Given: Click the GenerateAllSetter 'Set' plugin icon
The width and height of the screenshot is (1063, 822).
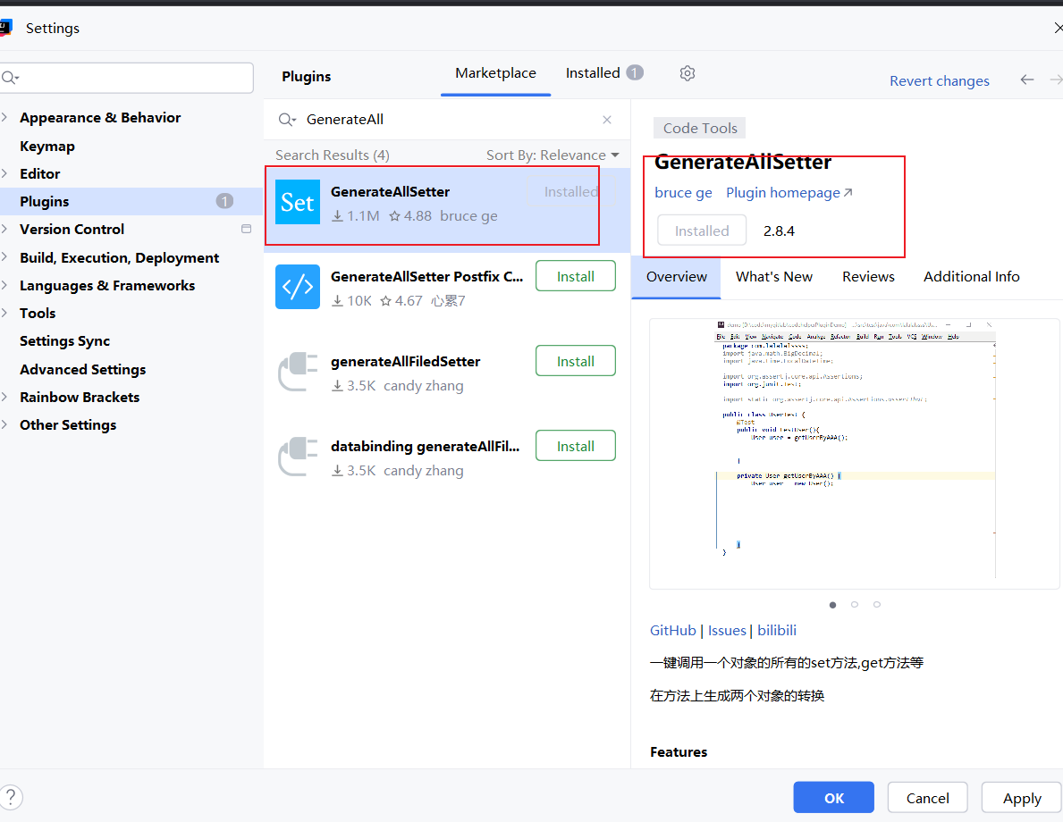Looking at the screenshot, I should [x=298, y=202].
